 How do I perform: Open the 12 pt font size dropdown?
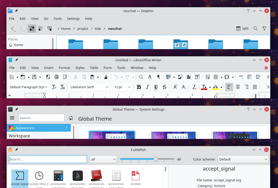pos(129,87)
